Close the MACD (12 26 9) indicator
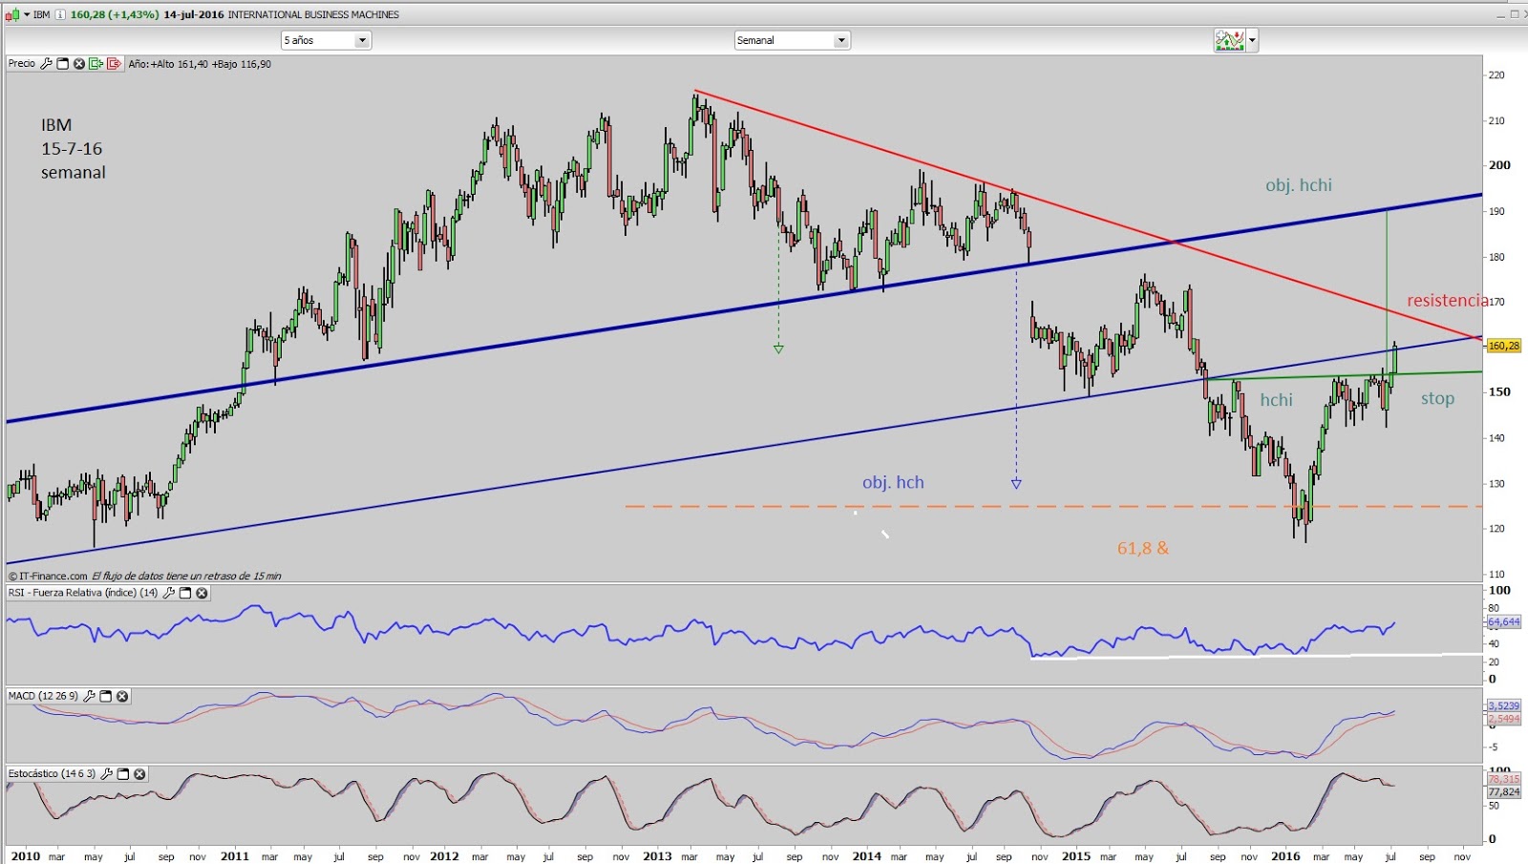This screenshot has height=864, width=1528. 122,696
